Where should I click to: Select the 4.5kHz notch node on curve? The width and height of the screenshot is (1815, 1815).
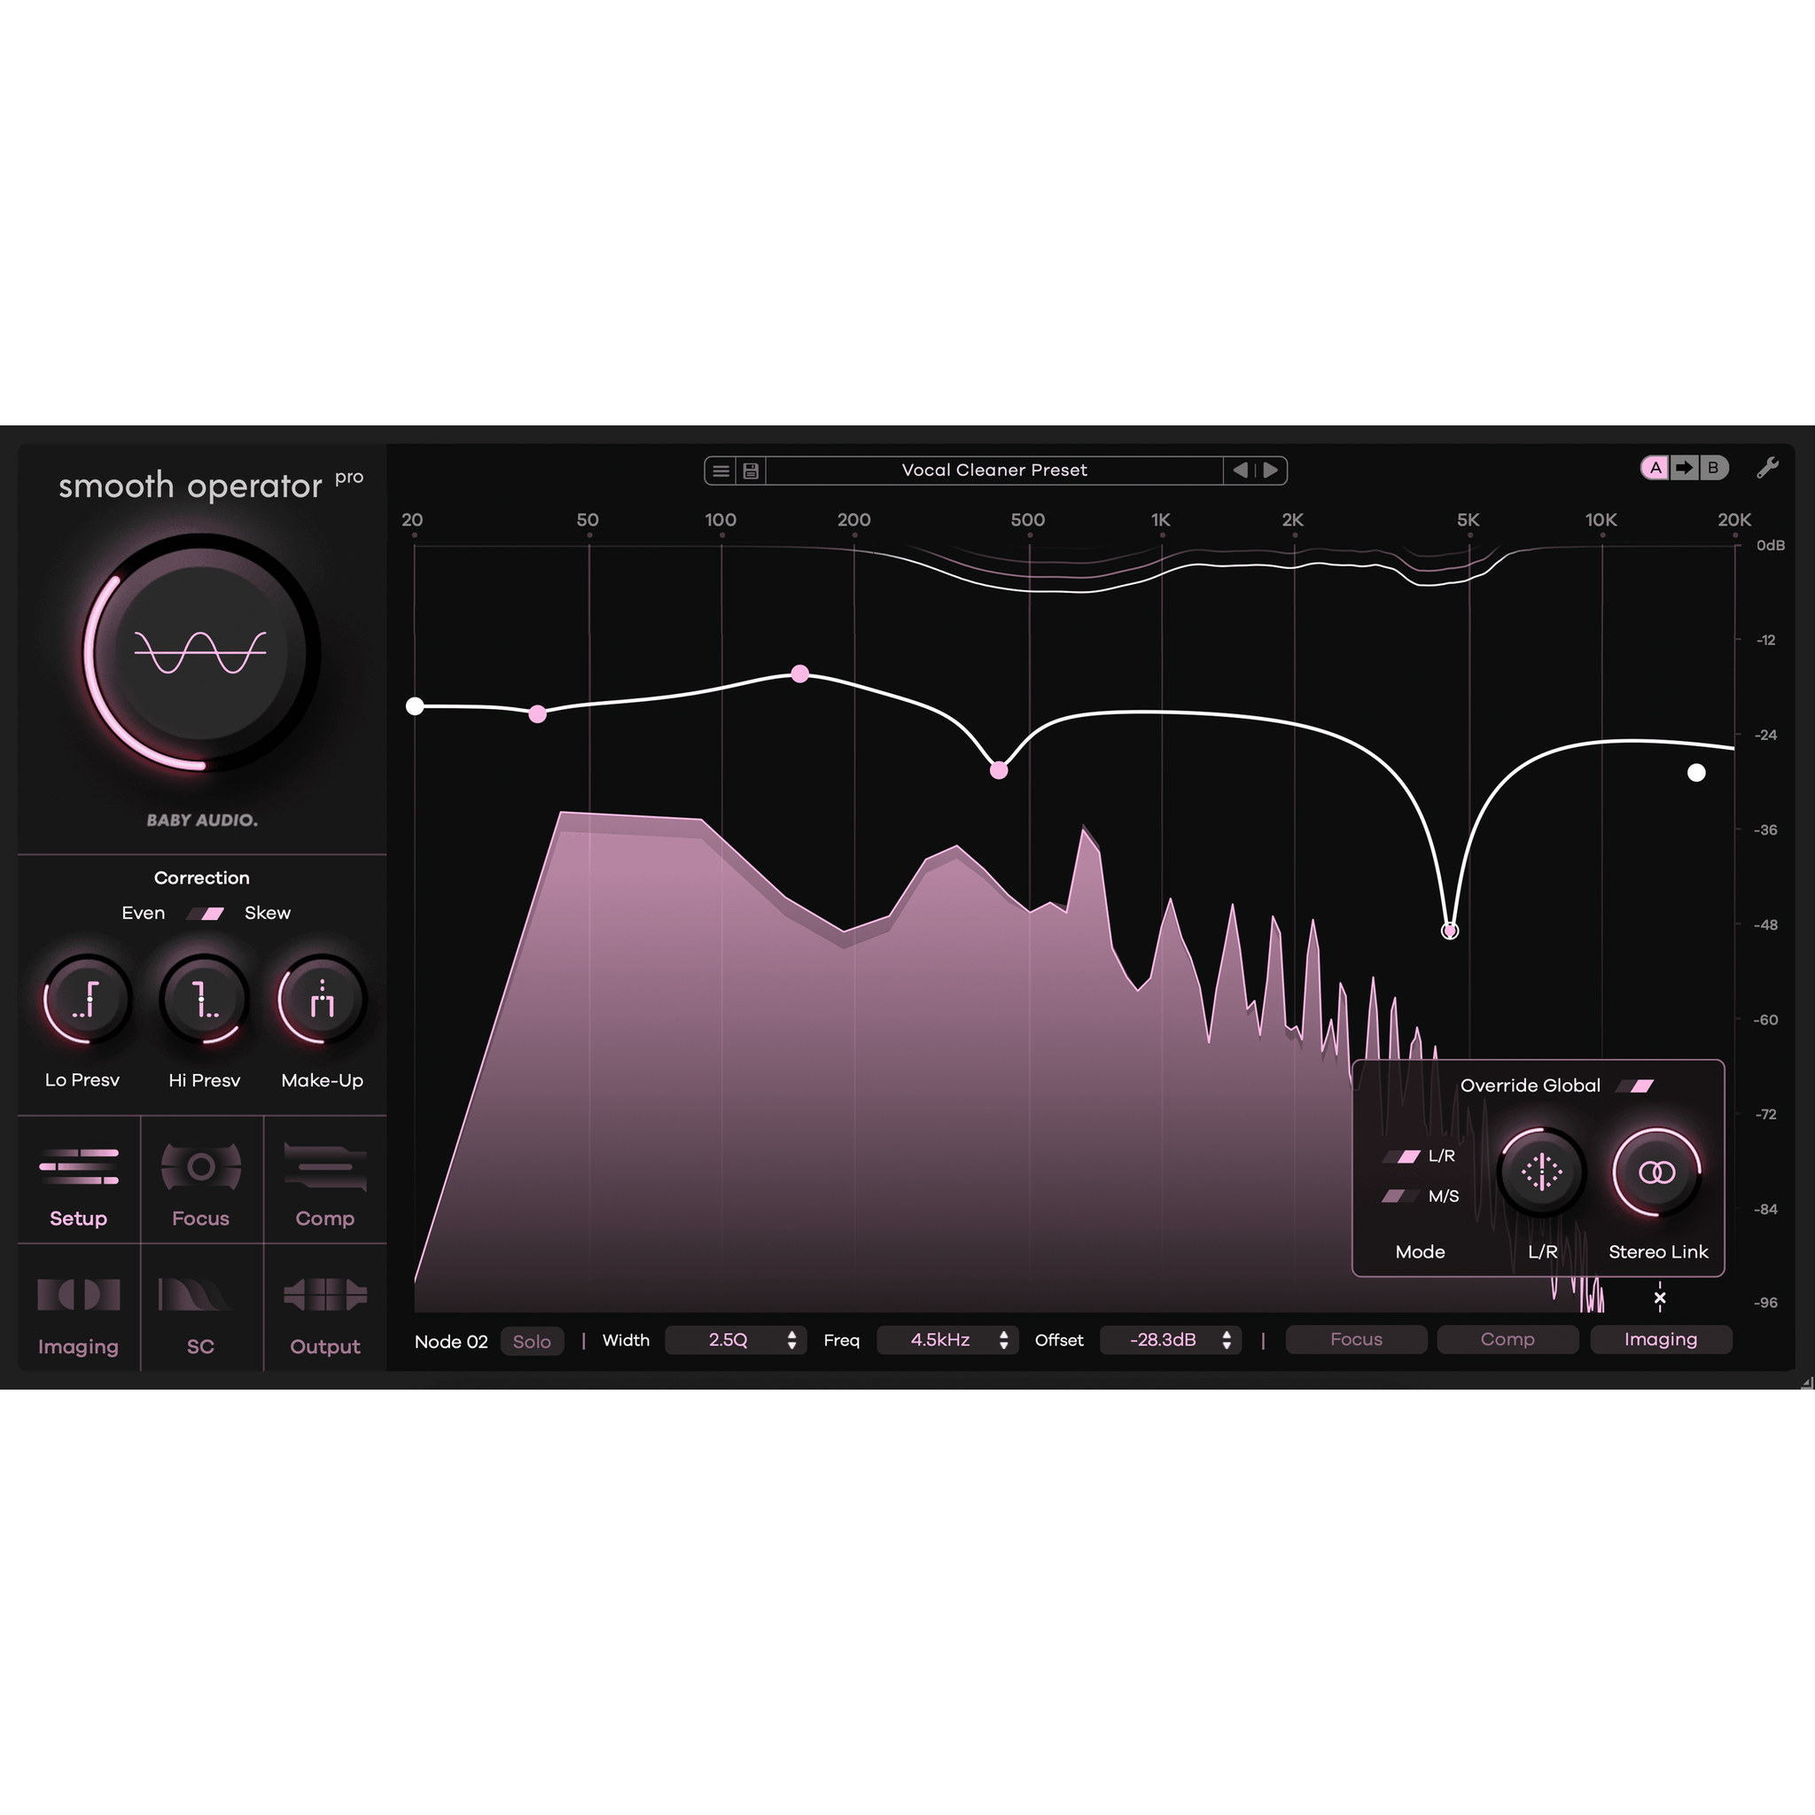pyautogui.click(x=1450, y=931)
